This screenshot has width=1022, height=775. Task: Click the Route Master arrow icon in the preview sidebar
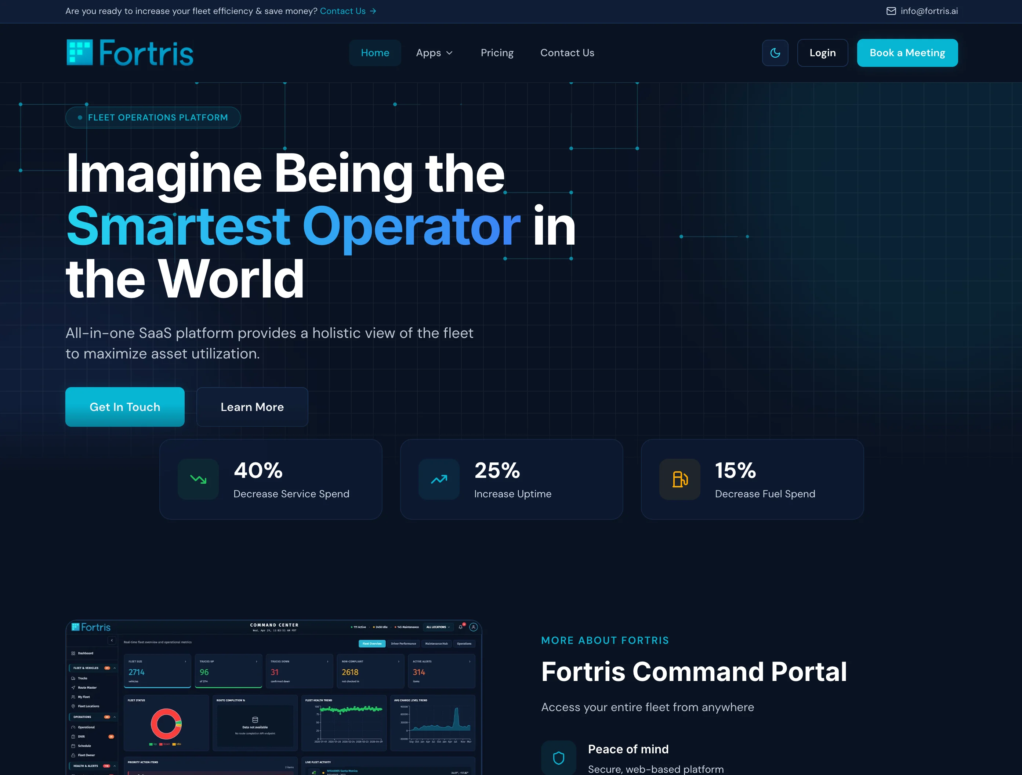[73, 688]
